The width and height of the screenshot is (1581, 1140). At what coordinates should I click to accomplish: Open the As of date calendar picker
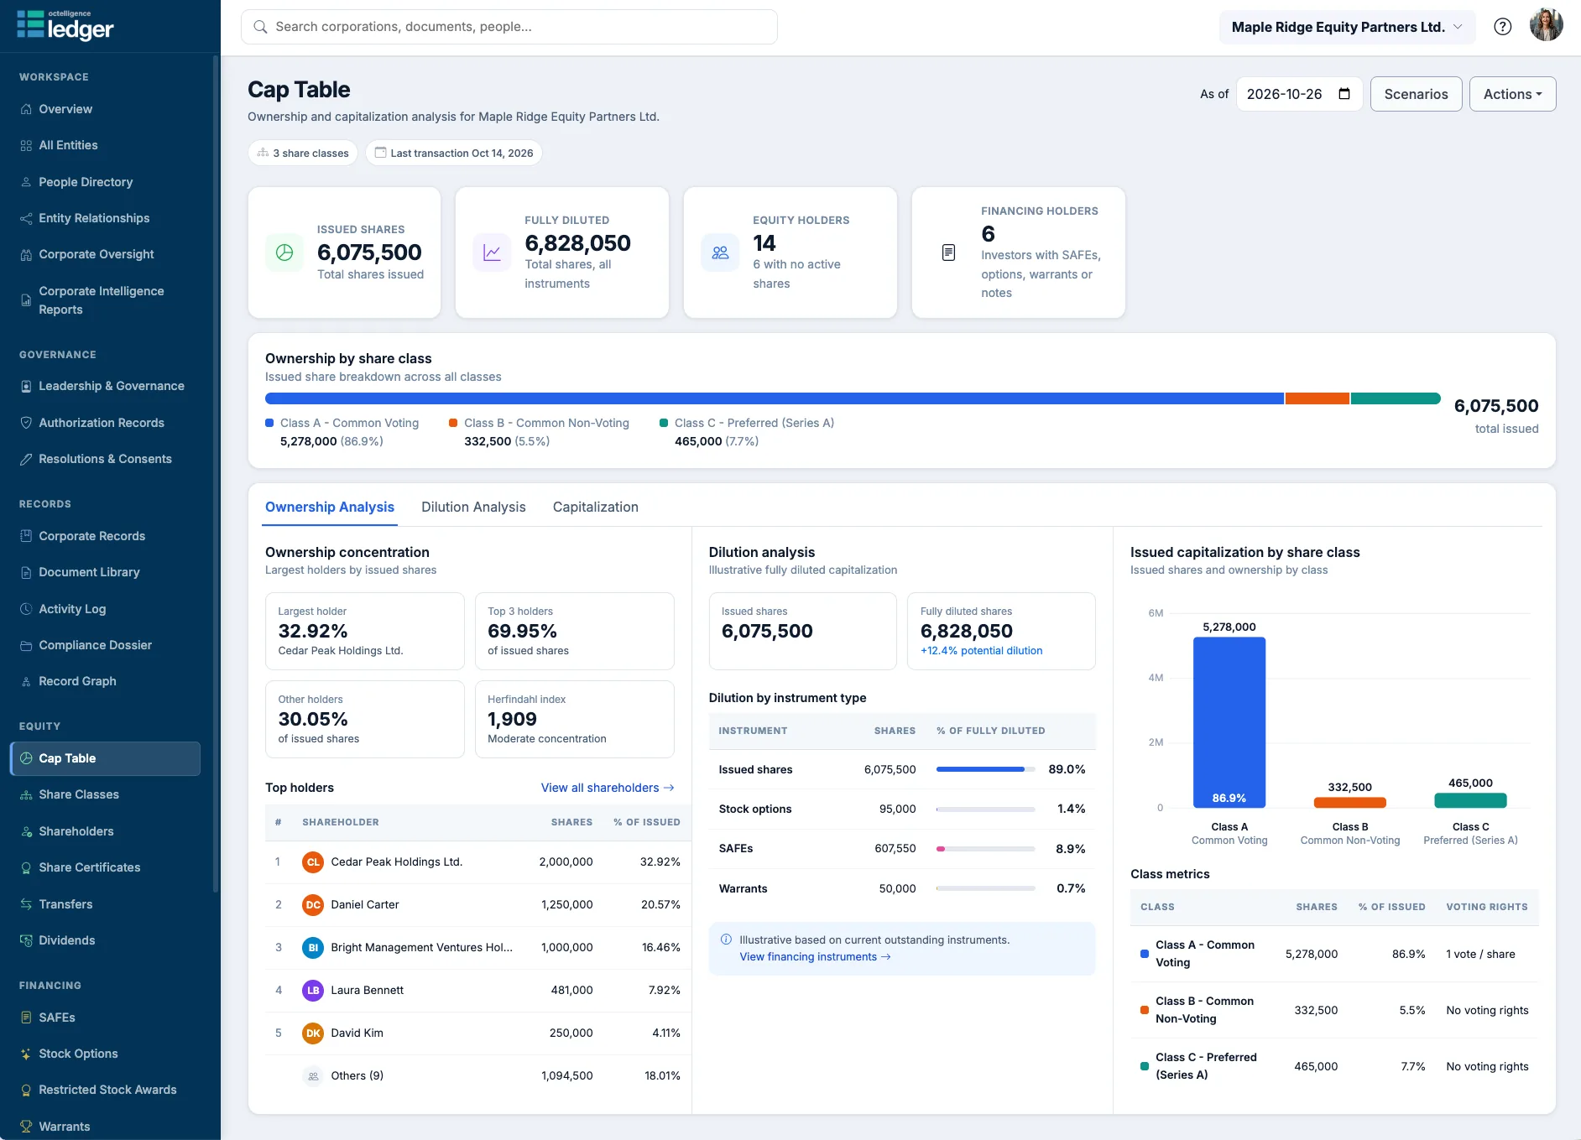[1344, 94]
